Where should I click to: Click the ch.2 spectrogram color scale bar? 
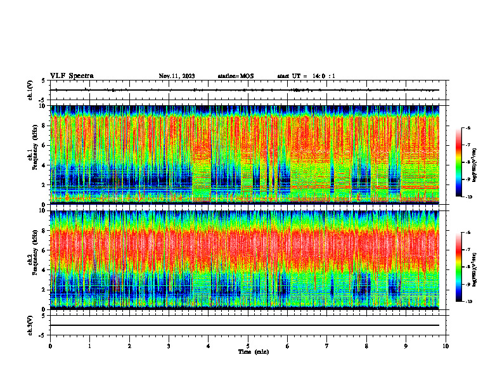(x=459, y=267)
